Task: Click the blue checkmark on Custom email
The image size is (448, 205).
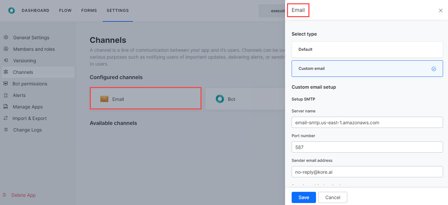Action: (x=434, y=69)
